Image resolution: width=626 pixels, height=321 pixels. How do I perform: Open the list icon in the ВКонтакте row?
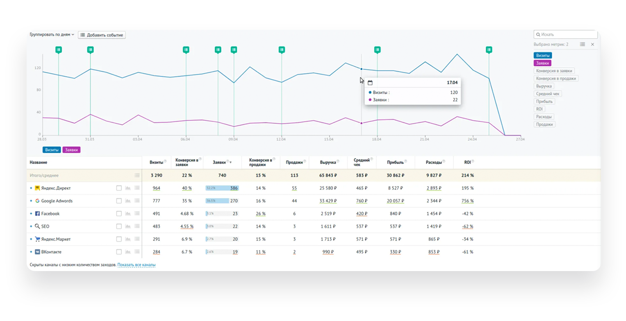[x=137, y=252]
